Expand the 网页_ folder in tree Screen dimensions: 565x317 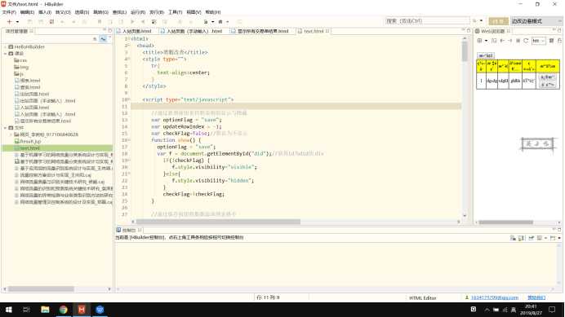[x=11, y=134]
